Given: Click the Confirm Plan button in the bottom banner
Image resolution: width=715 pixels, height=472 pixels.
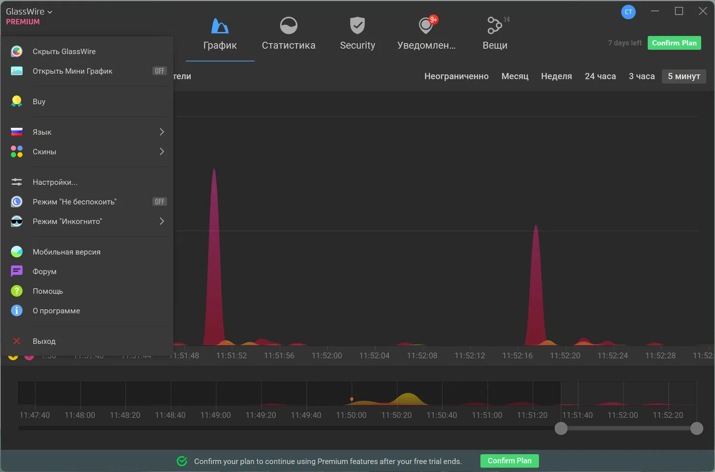Looking at the screenshot, I should click(x=509, y=461).
